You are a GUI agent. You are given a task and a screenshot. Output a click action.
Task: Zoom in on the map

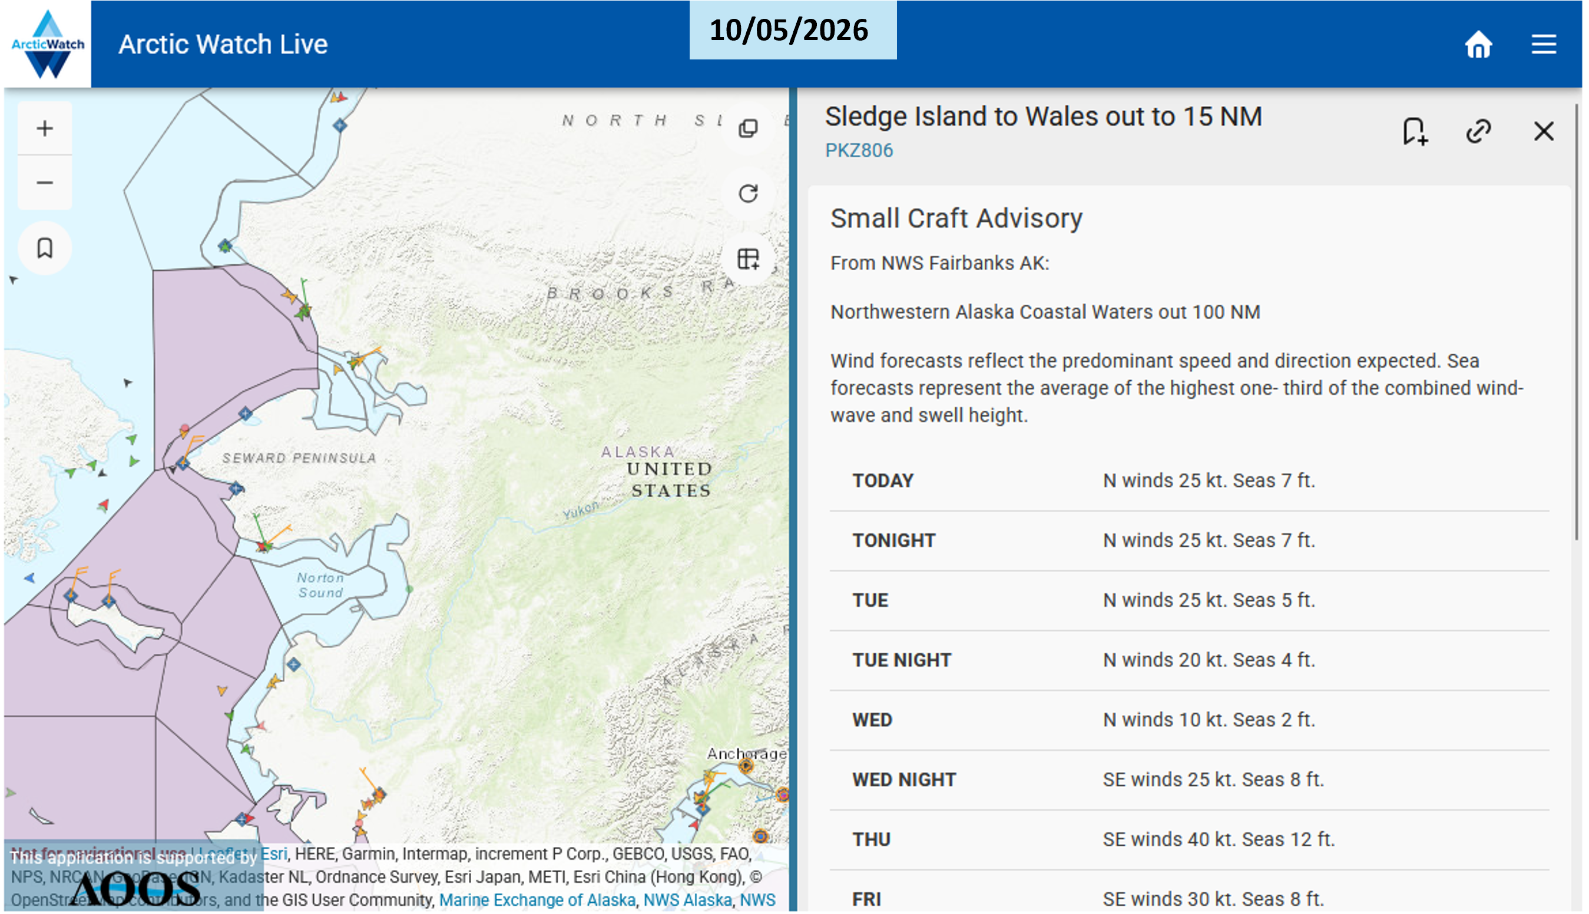(x=45, y=129)
